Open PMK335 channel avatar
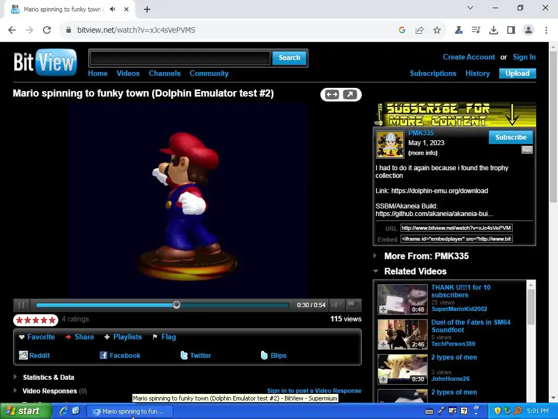 coord(390,144)
